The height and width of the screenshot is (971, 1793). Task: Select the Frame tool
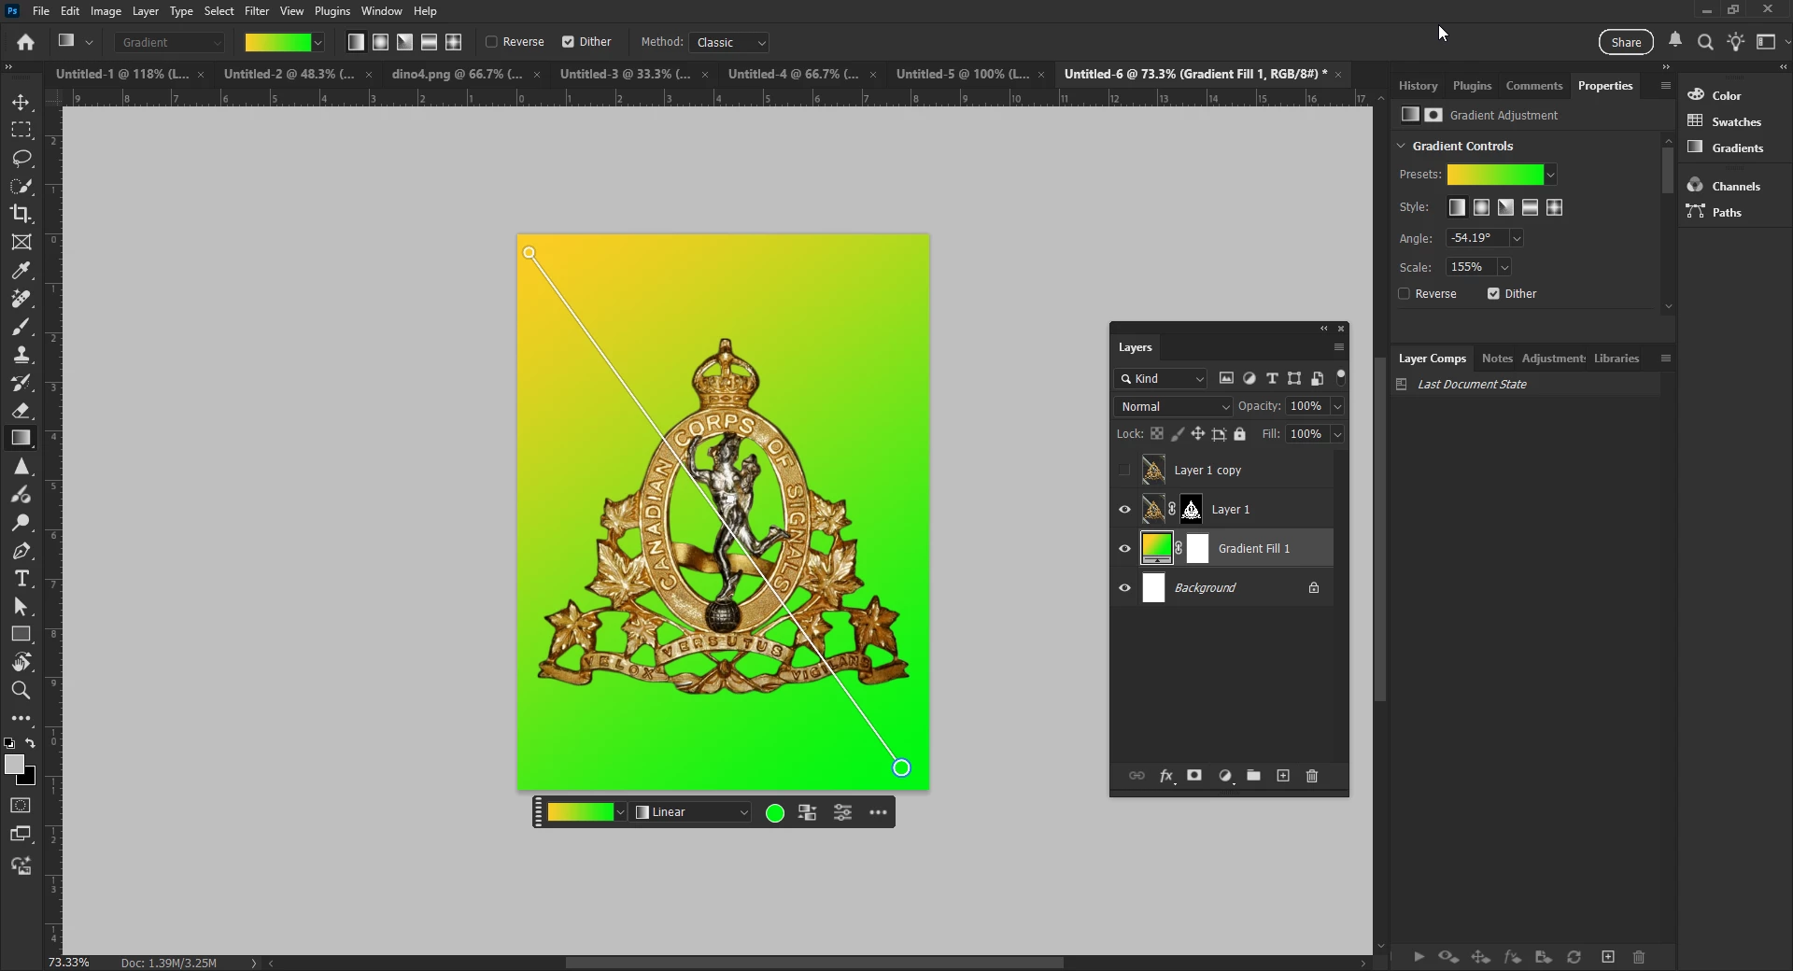pos(21,242)
